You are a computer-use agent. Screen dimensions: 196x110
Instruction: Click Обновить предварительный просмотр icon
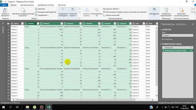click(x=23, y=10)
